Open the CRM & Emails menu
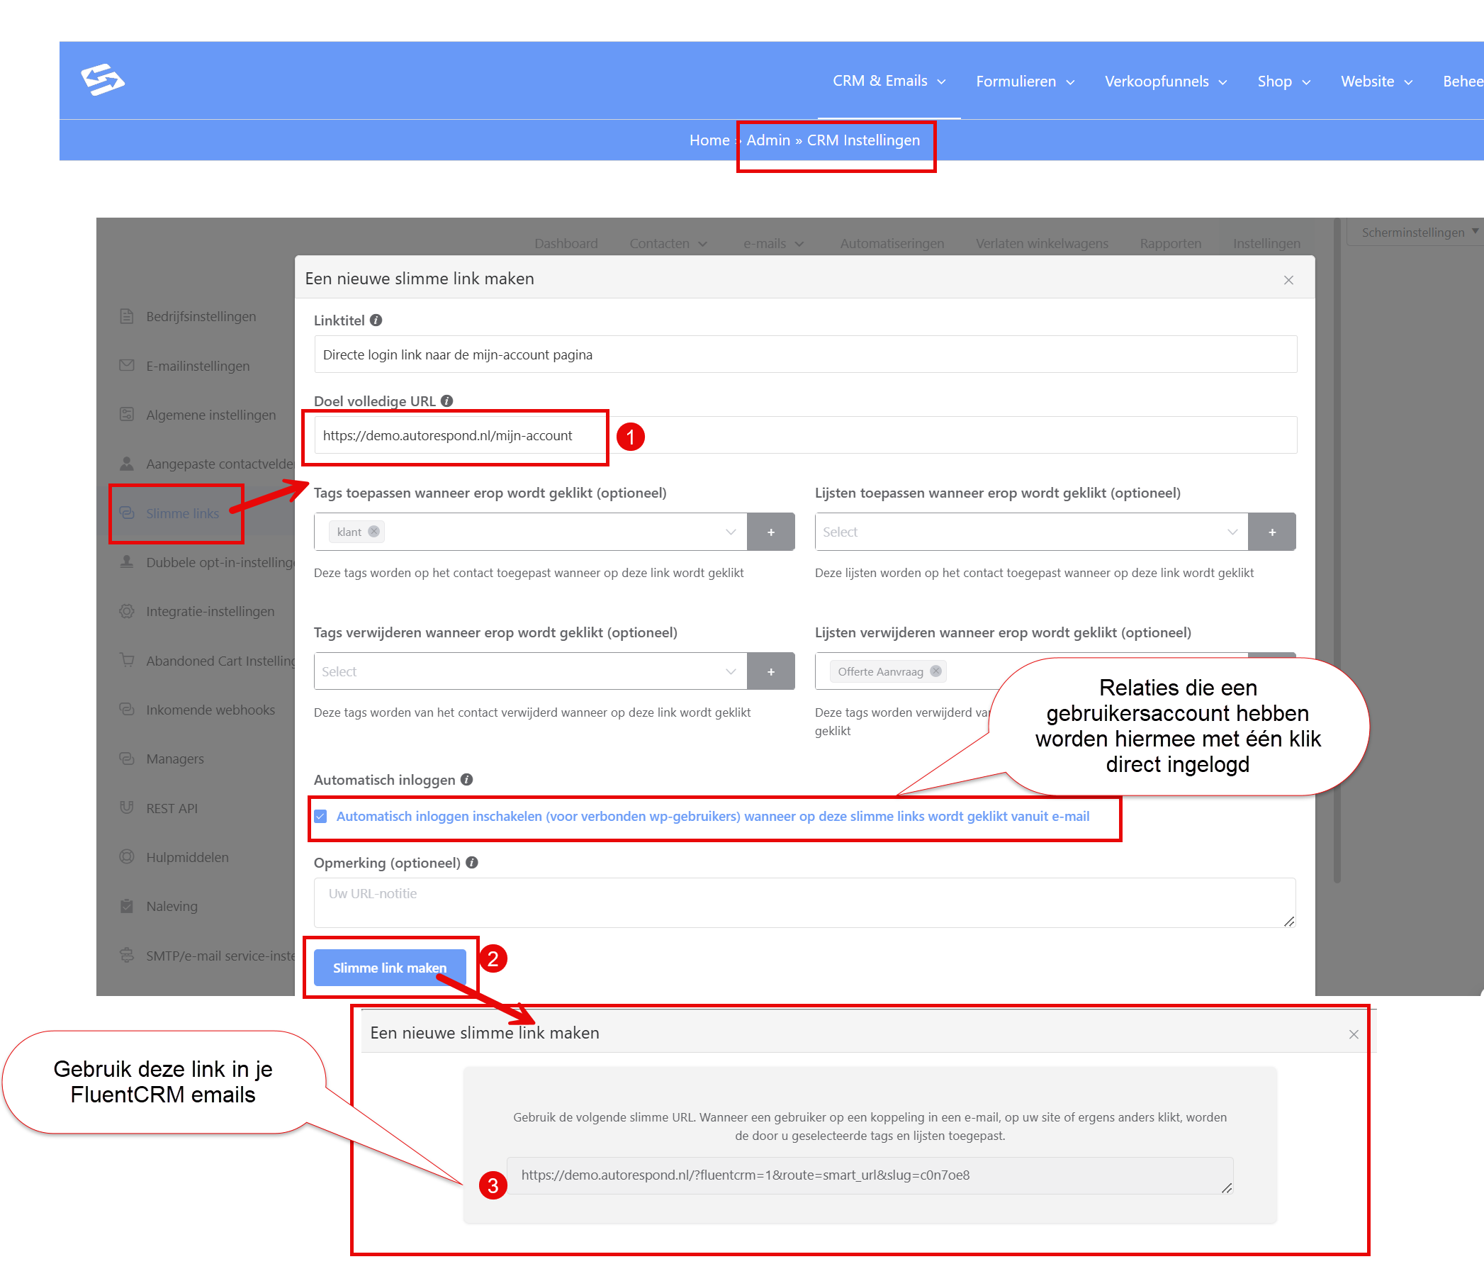Screen dimensions: 1484x1264 pos(889,81)
